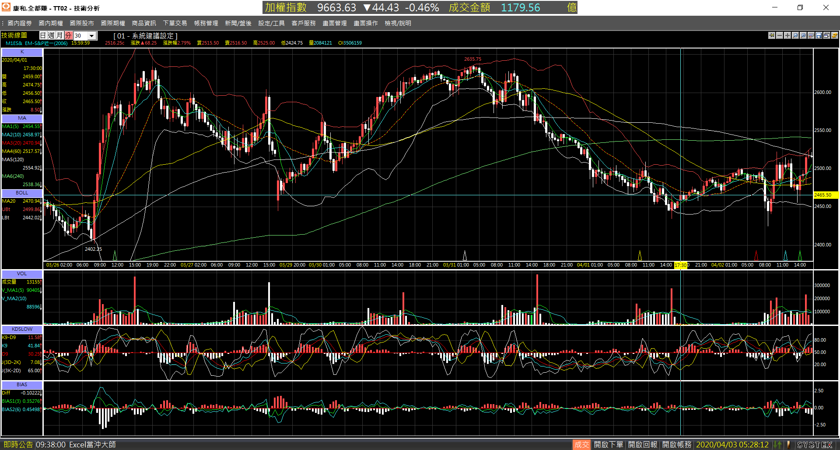Click 開啟帳務 button in status bar
This screenshot has height=450, width=840.
tap(676, 445)
